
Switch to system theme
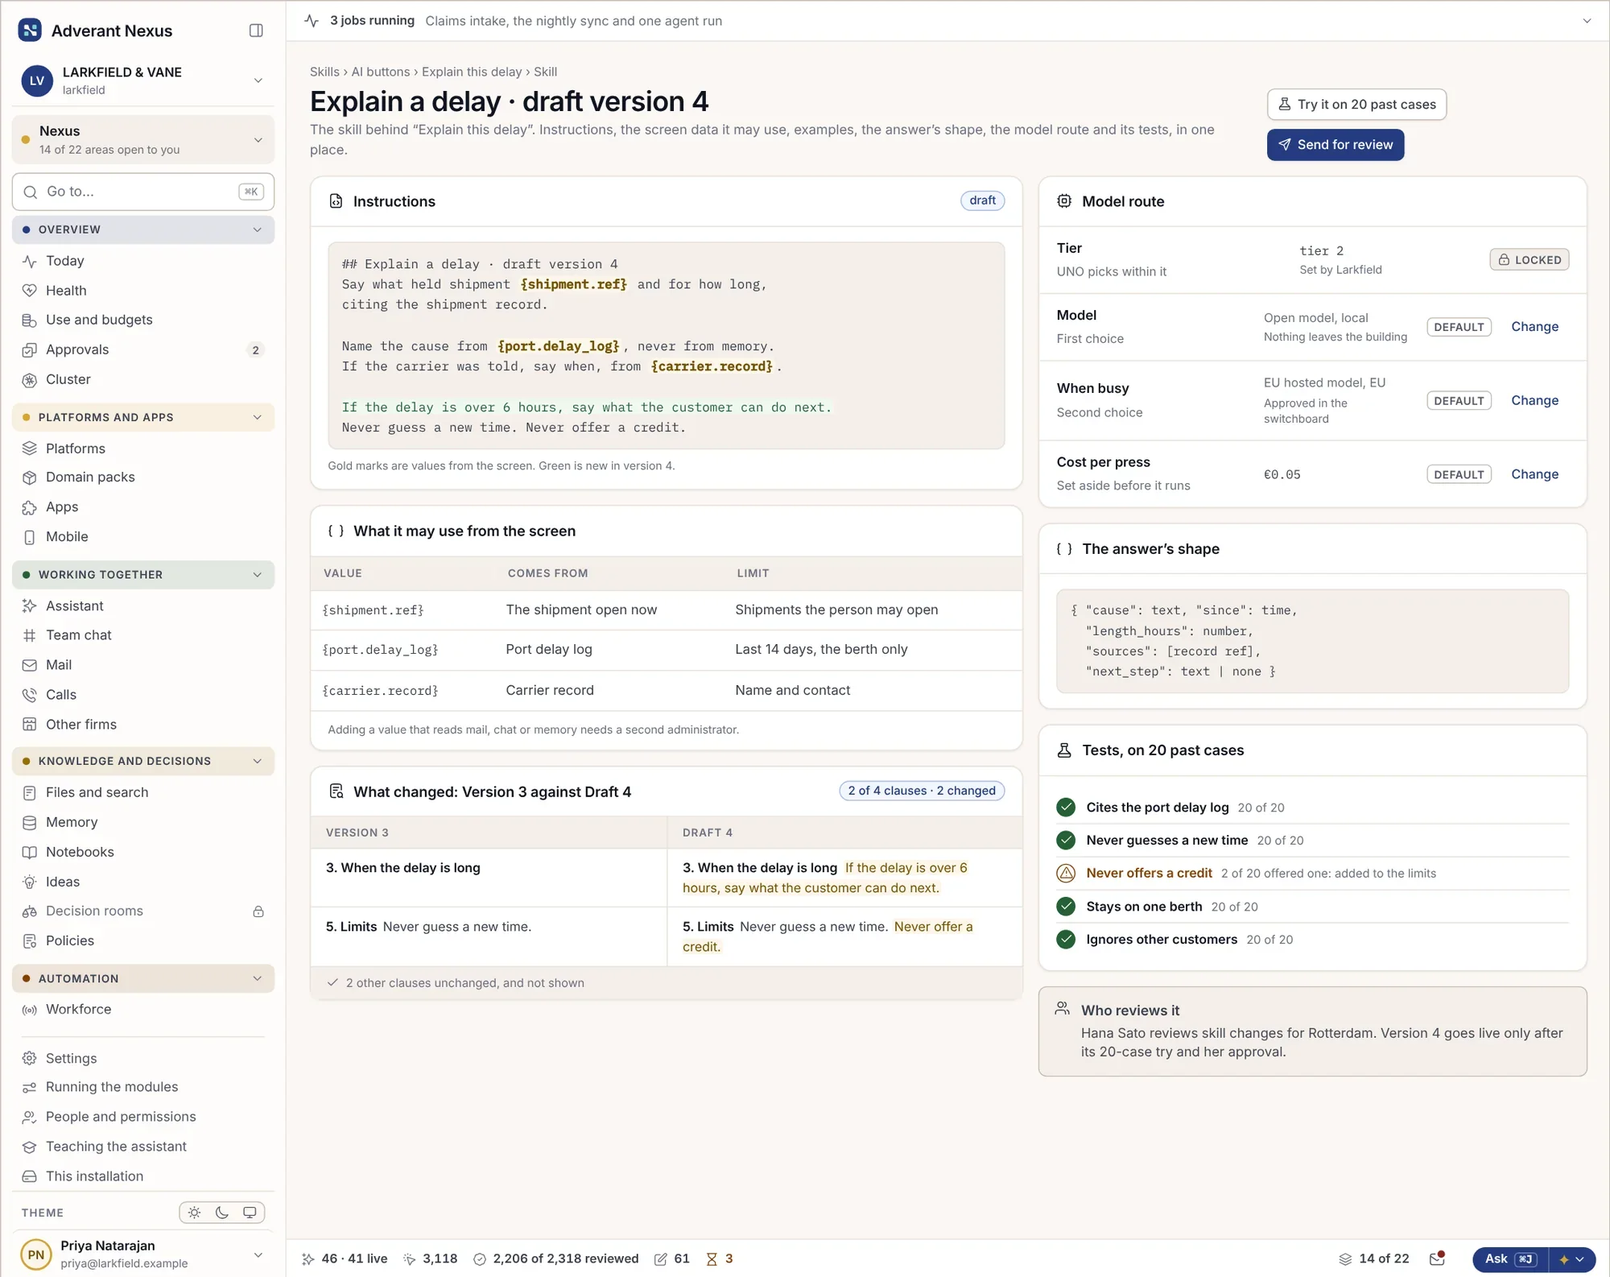[250, 1213]
